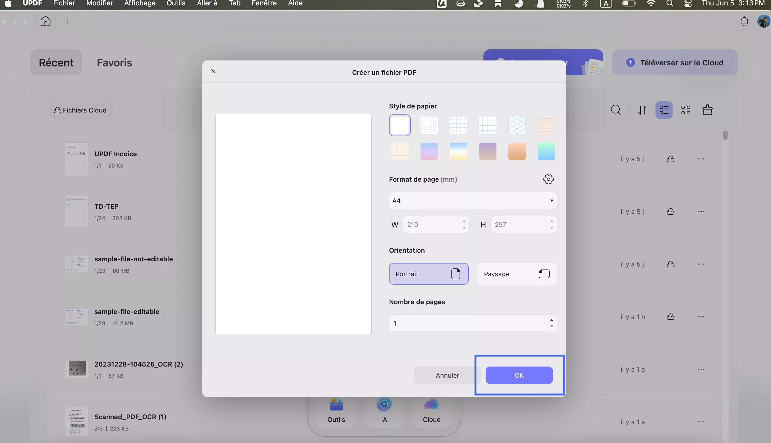Open more options for 20231228-104525_OCR (2)
Viewport: 771px width, 443px height.
click(701, 369)
